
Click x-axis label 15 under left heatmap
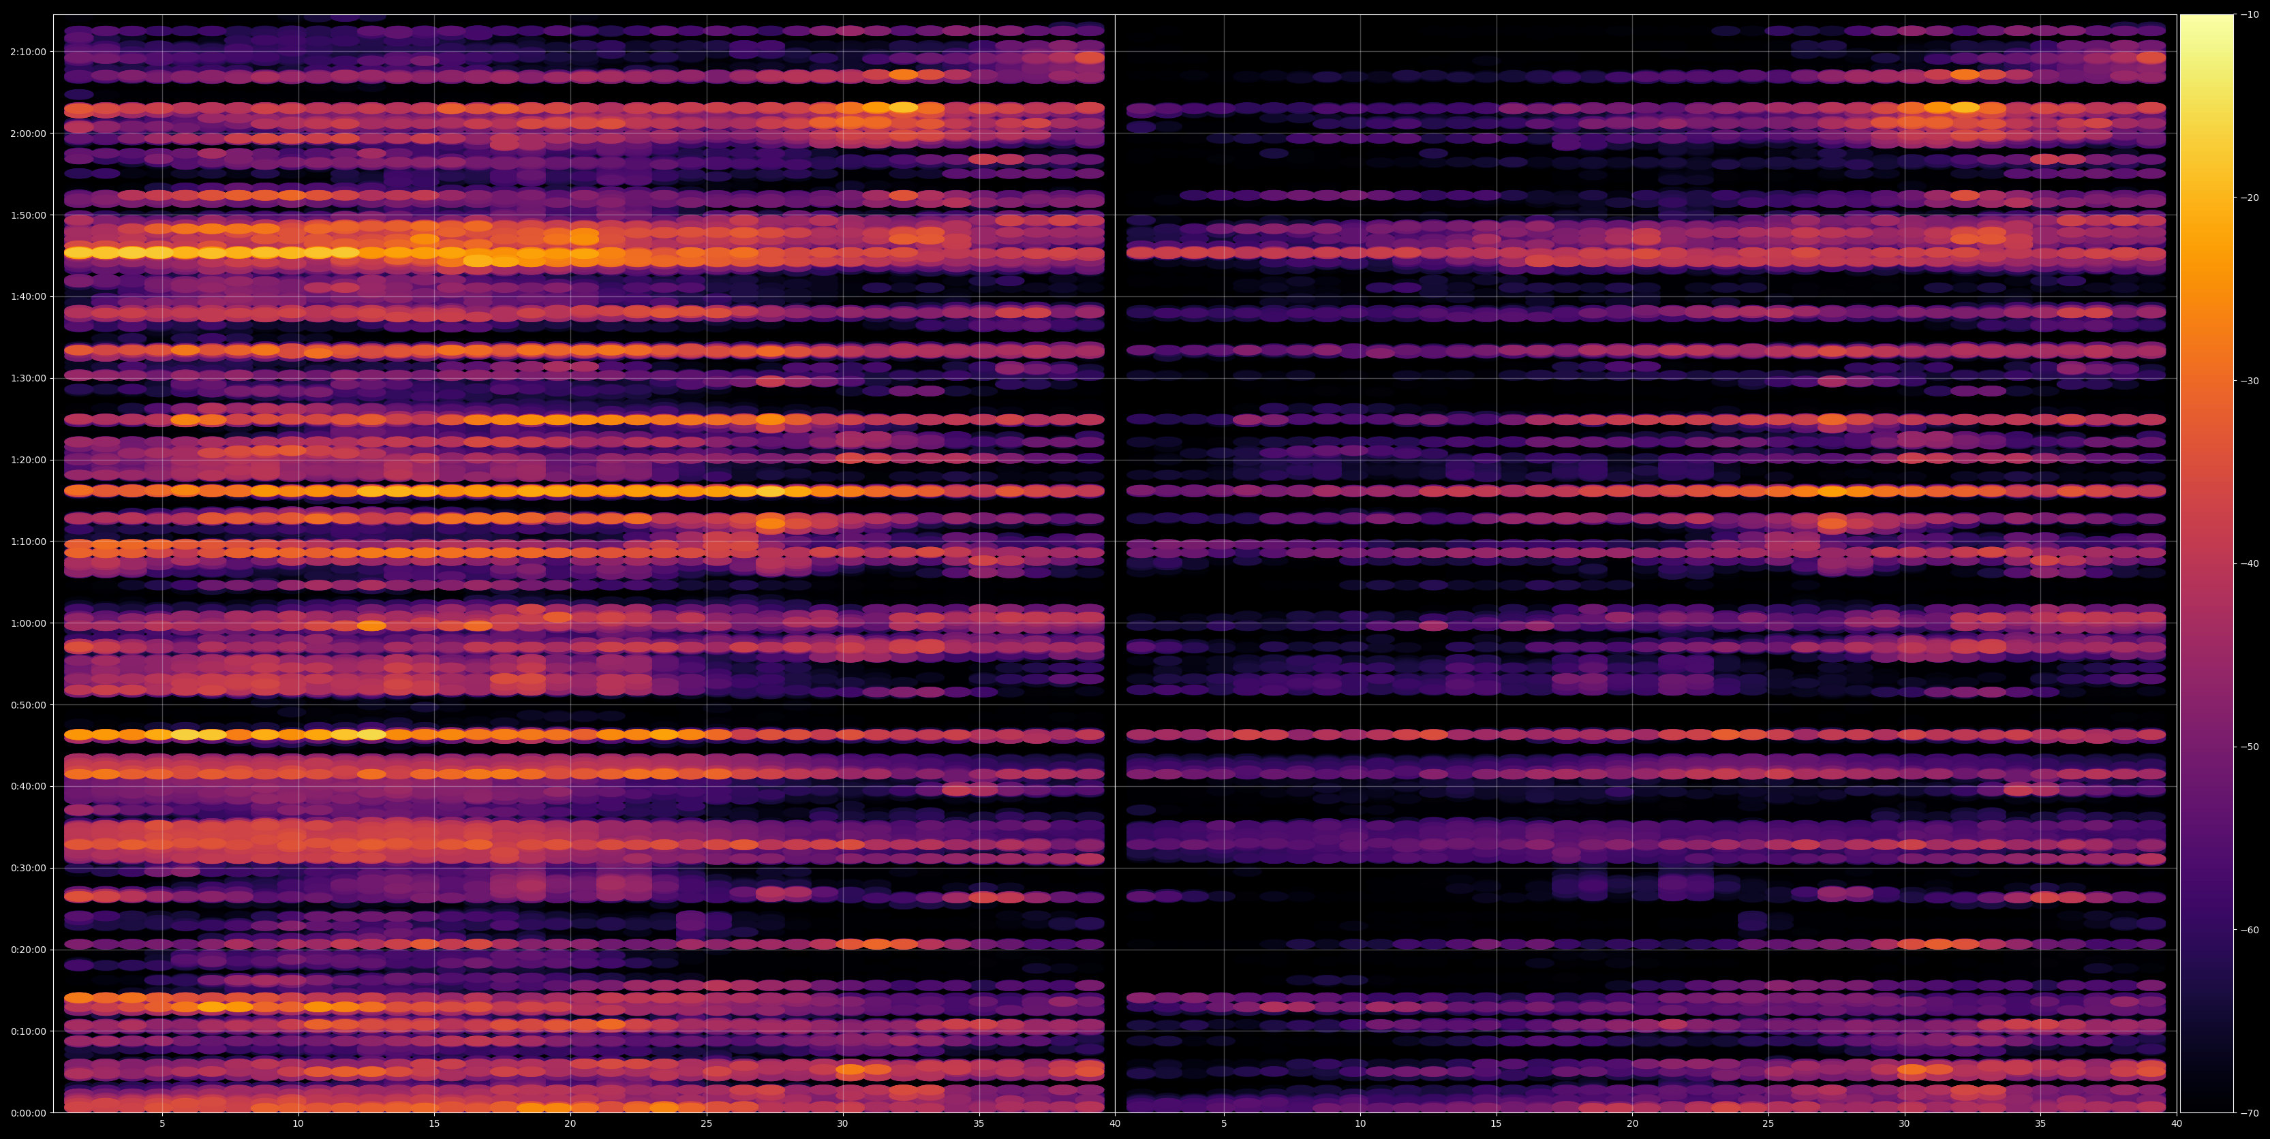point(434,1124)
